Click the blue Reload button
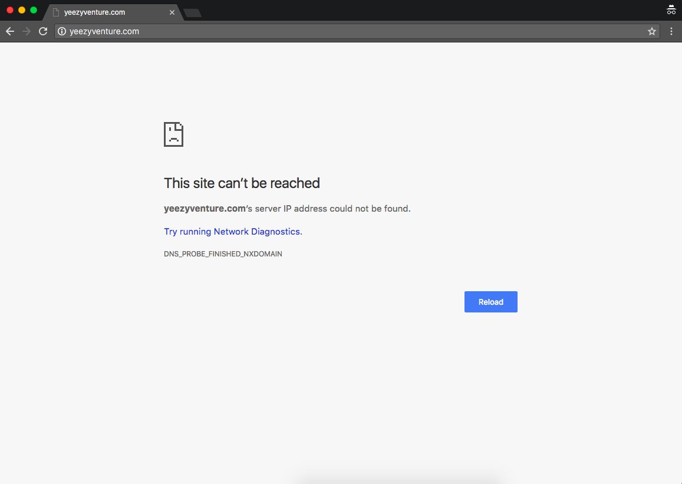 pyautogui.click(x=490, y=302)
